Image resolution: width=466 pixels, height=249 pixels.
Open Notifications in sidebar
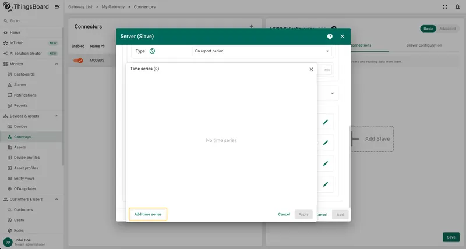coord(31,95)
